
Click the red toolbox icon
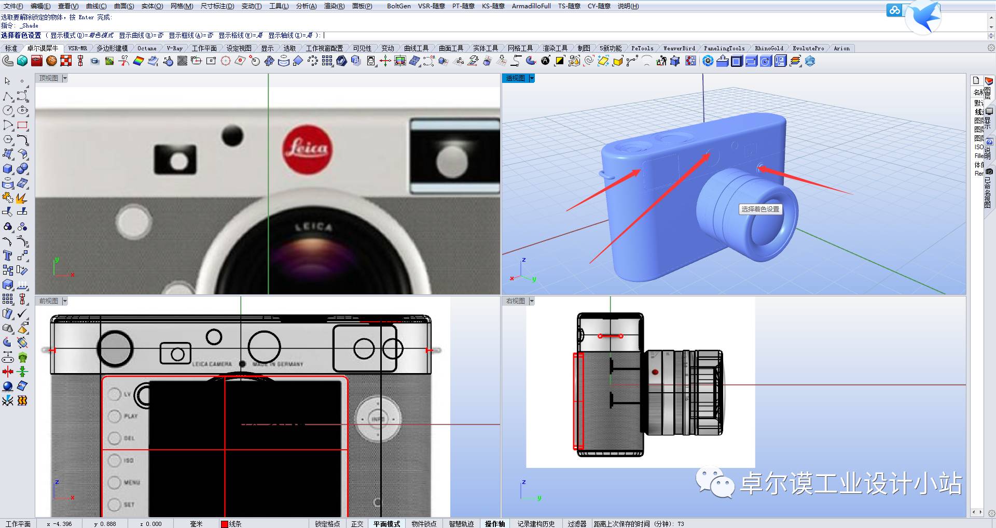click(36, 61)
